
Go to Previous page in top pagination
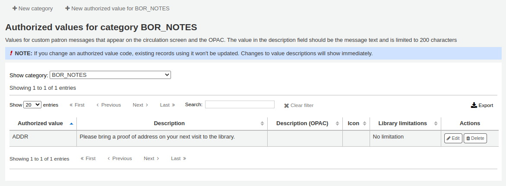(108, 105)
